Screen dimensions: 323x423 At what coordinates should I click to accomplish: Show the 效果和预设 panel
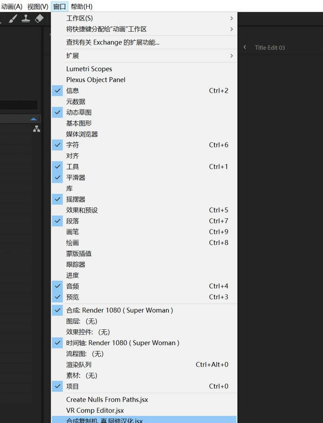pos(144,210)
